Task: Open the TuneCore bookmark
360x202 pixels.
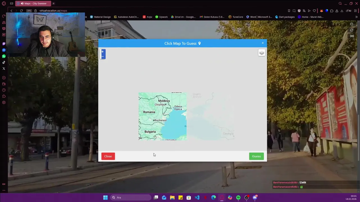Action: pos(236,17)
